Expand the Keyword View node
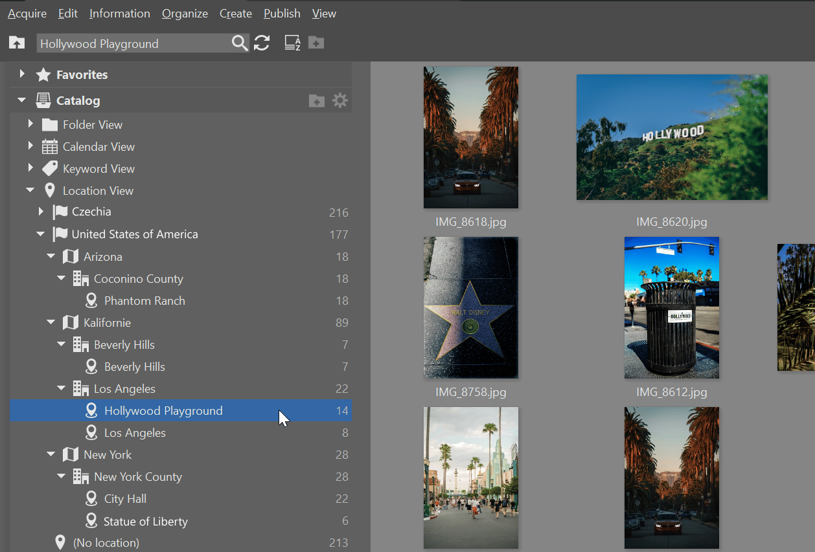Screen dimensions: 815x552 (30, 168)
